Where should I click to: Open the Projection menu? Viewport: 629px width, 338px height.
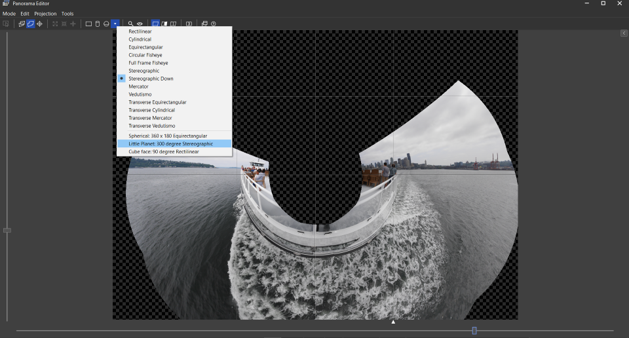pyautogui.click(x=45, y=13)
